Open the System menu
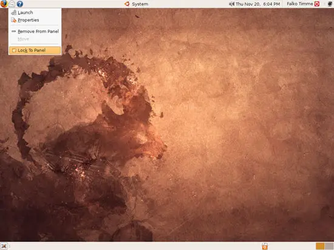 pos(140,4)
